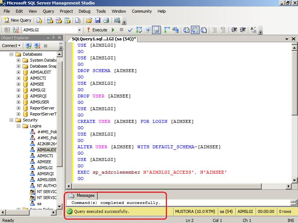The image size is (298, 223).
Task: Display the Estimated Execution Plan
Action: click(139, 30)
